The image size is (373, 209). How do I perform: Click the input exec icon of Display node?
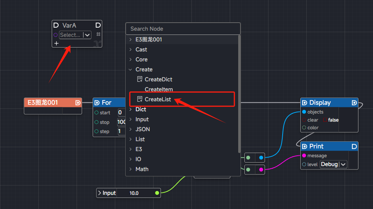(304, 103)
